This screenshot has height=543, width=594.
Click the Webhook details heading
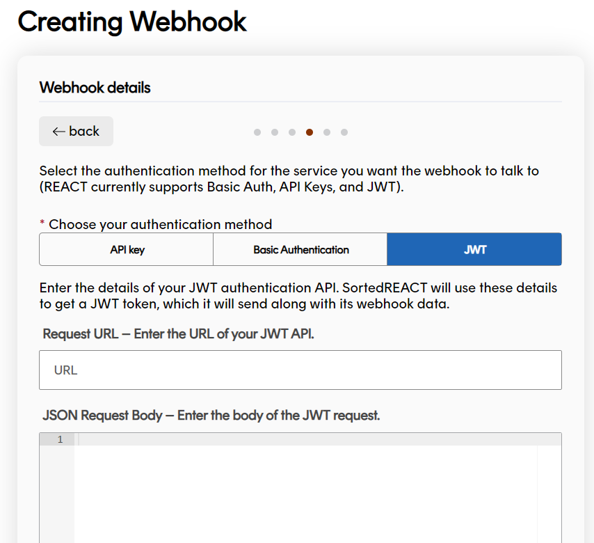(x=95, y=88)
